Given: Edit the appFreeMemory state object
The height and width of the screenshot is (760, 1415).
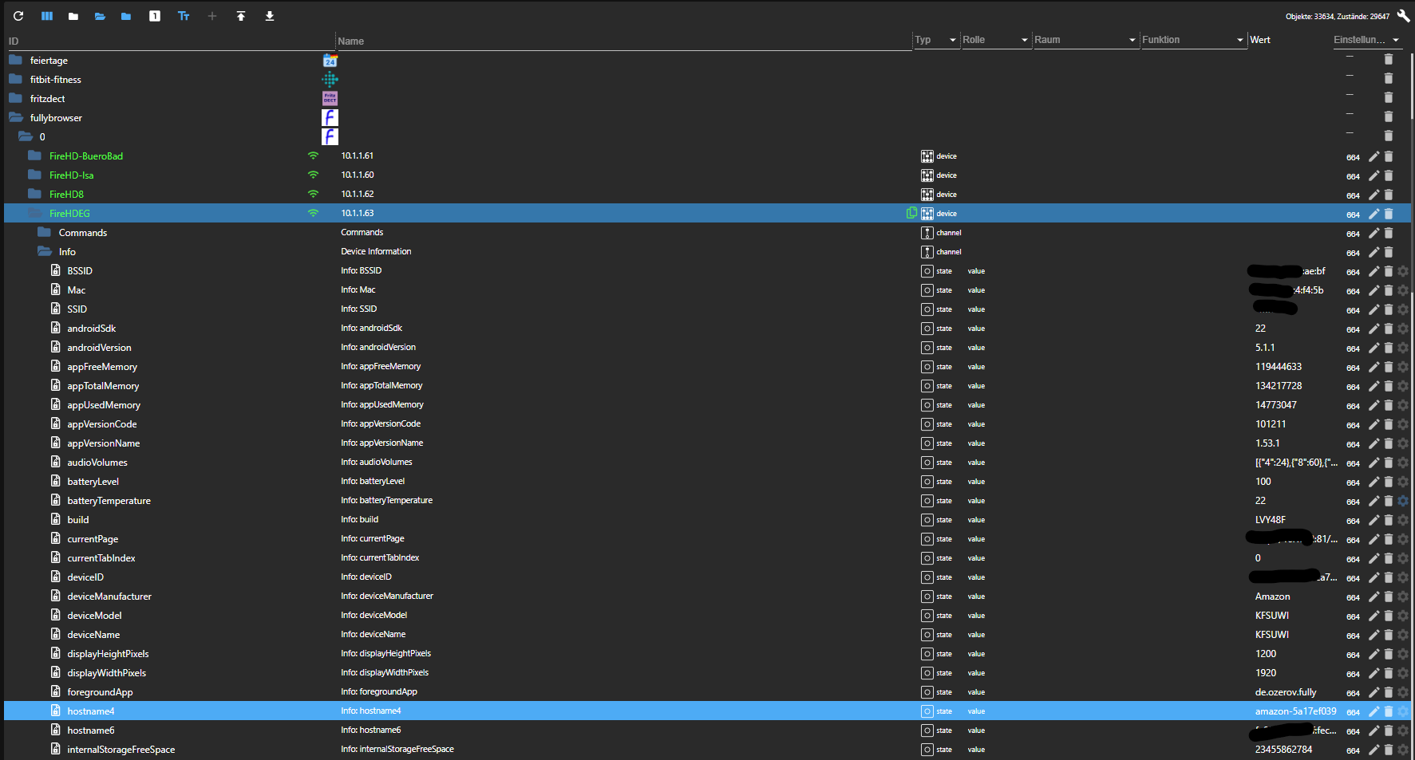Looking at the screenshot, I should coord(1373,367).
